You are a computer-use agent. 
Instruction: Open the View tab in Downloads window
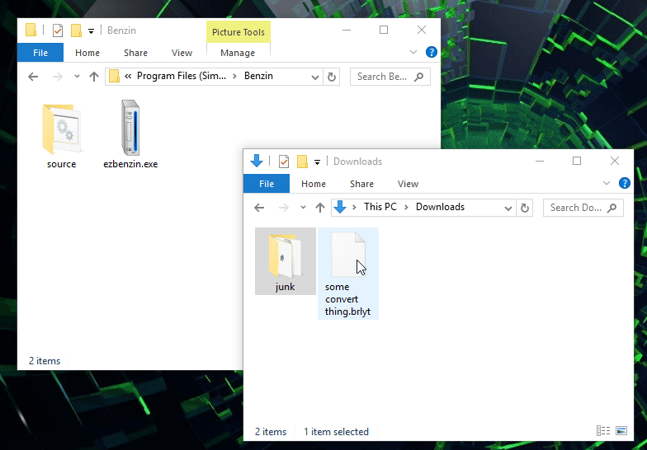click(408, 184)
